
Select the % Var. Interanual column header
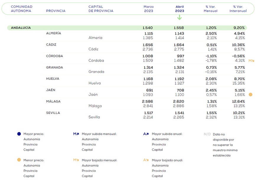238,9
